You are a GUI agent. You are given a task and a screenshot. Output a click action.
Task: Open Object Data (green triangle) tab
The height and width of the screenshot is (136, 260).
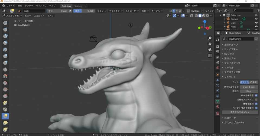click(x=217, y=101)
